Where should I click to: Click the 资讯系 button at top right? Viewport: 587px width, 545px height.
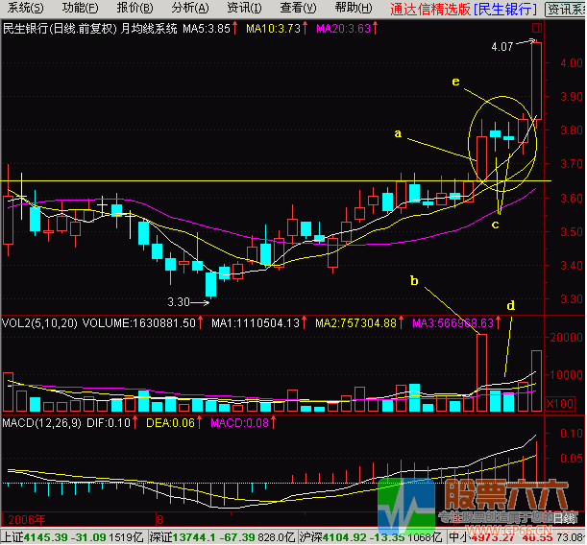[x=565, y=9]
